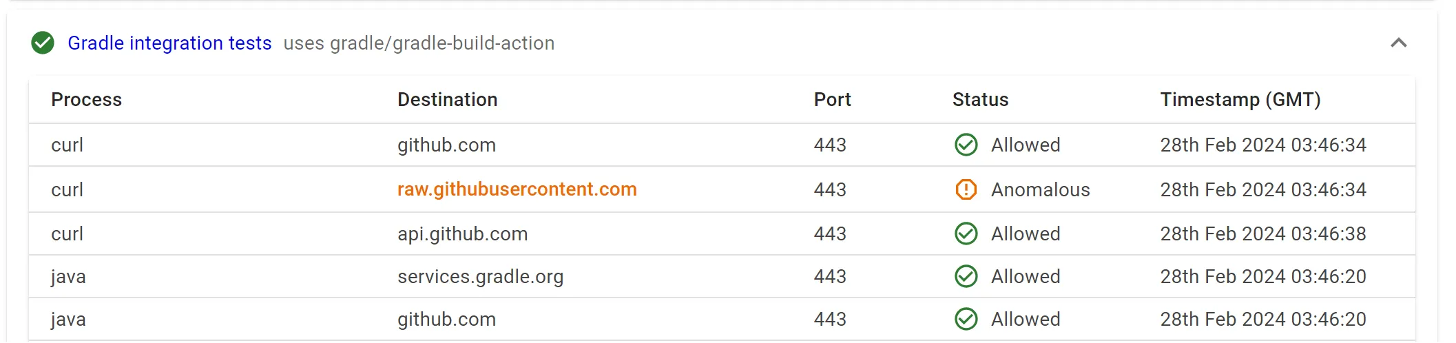Click the Anomalous status text
The height and width of the screenshot is (343, 1456).
(1040, 189)
